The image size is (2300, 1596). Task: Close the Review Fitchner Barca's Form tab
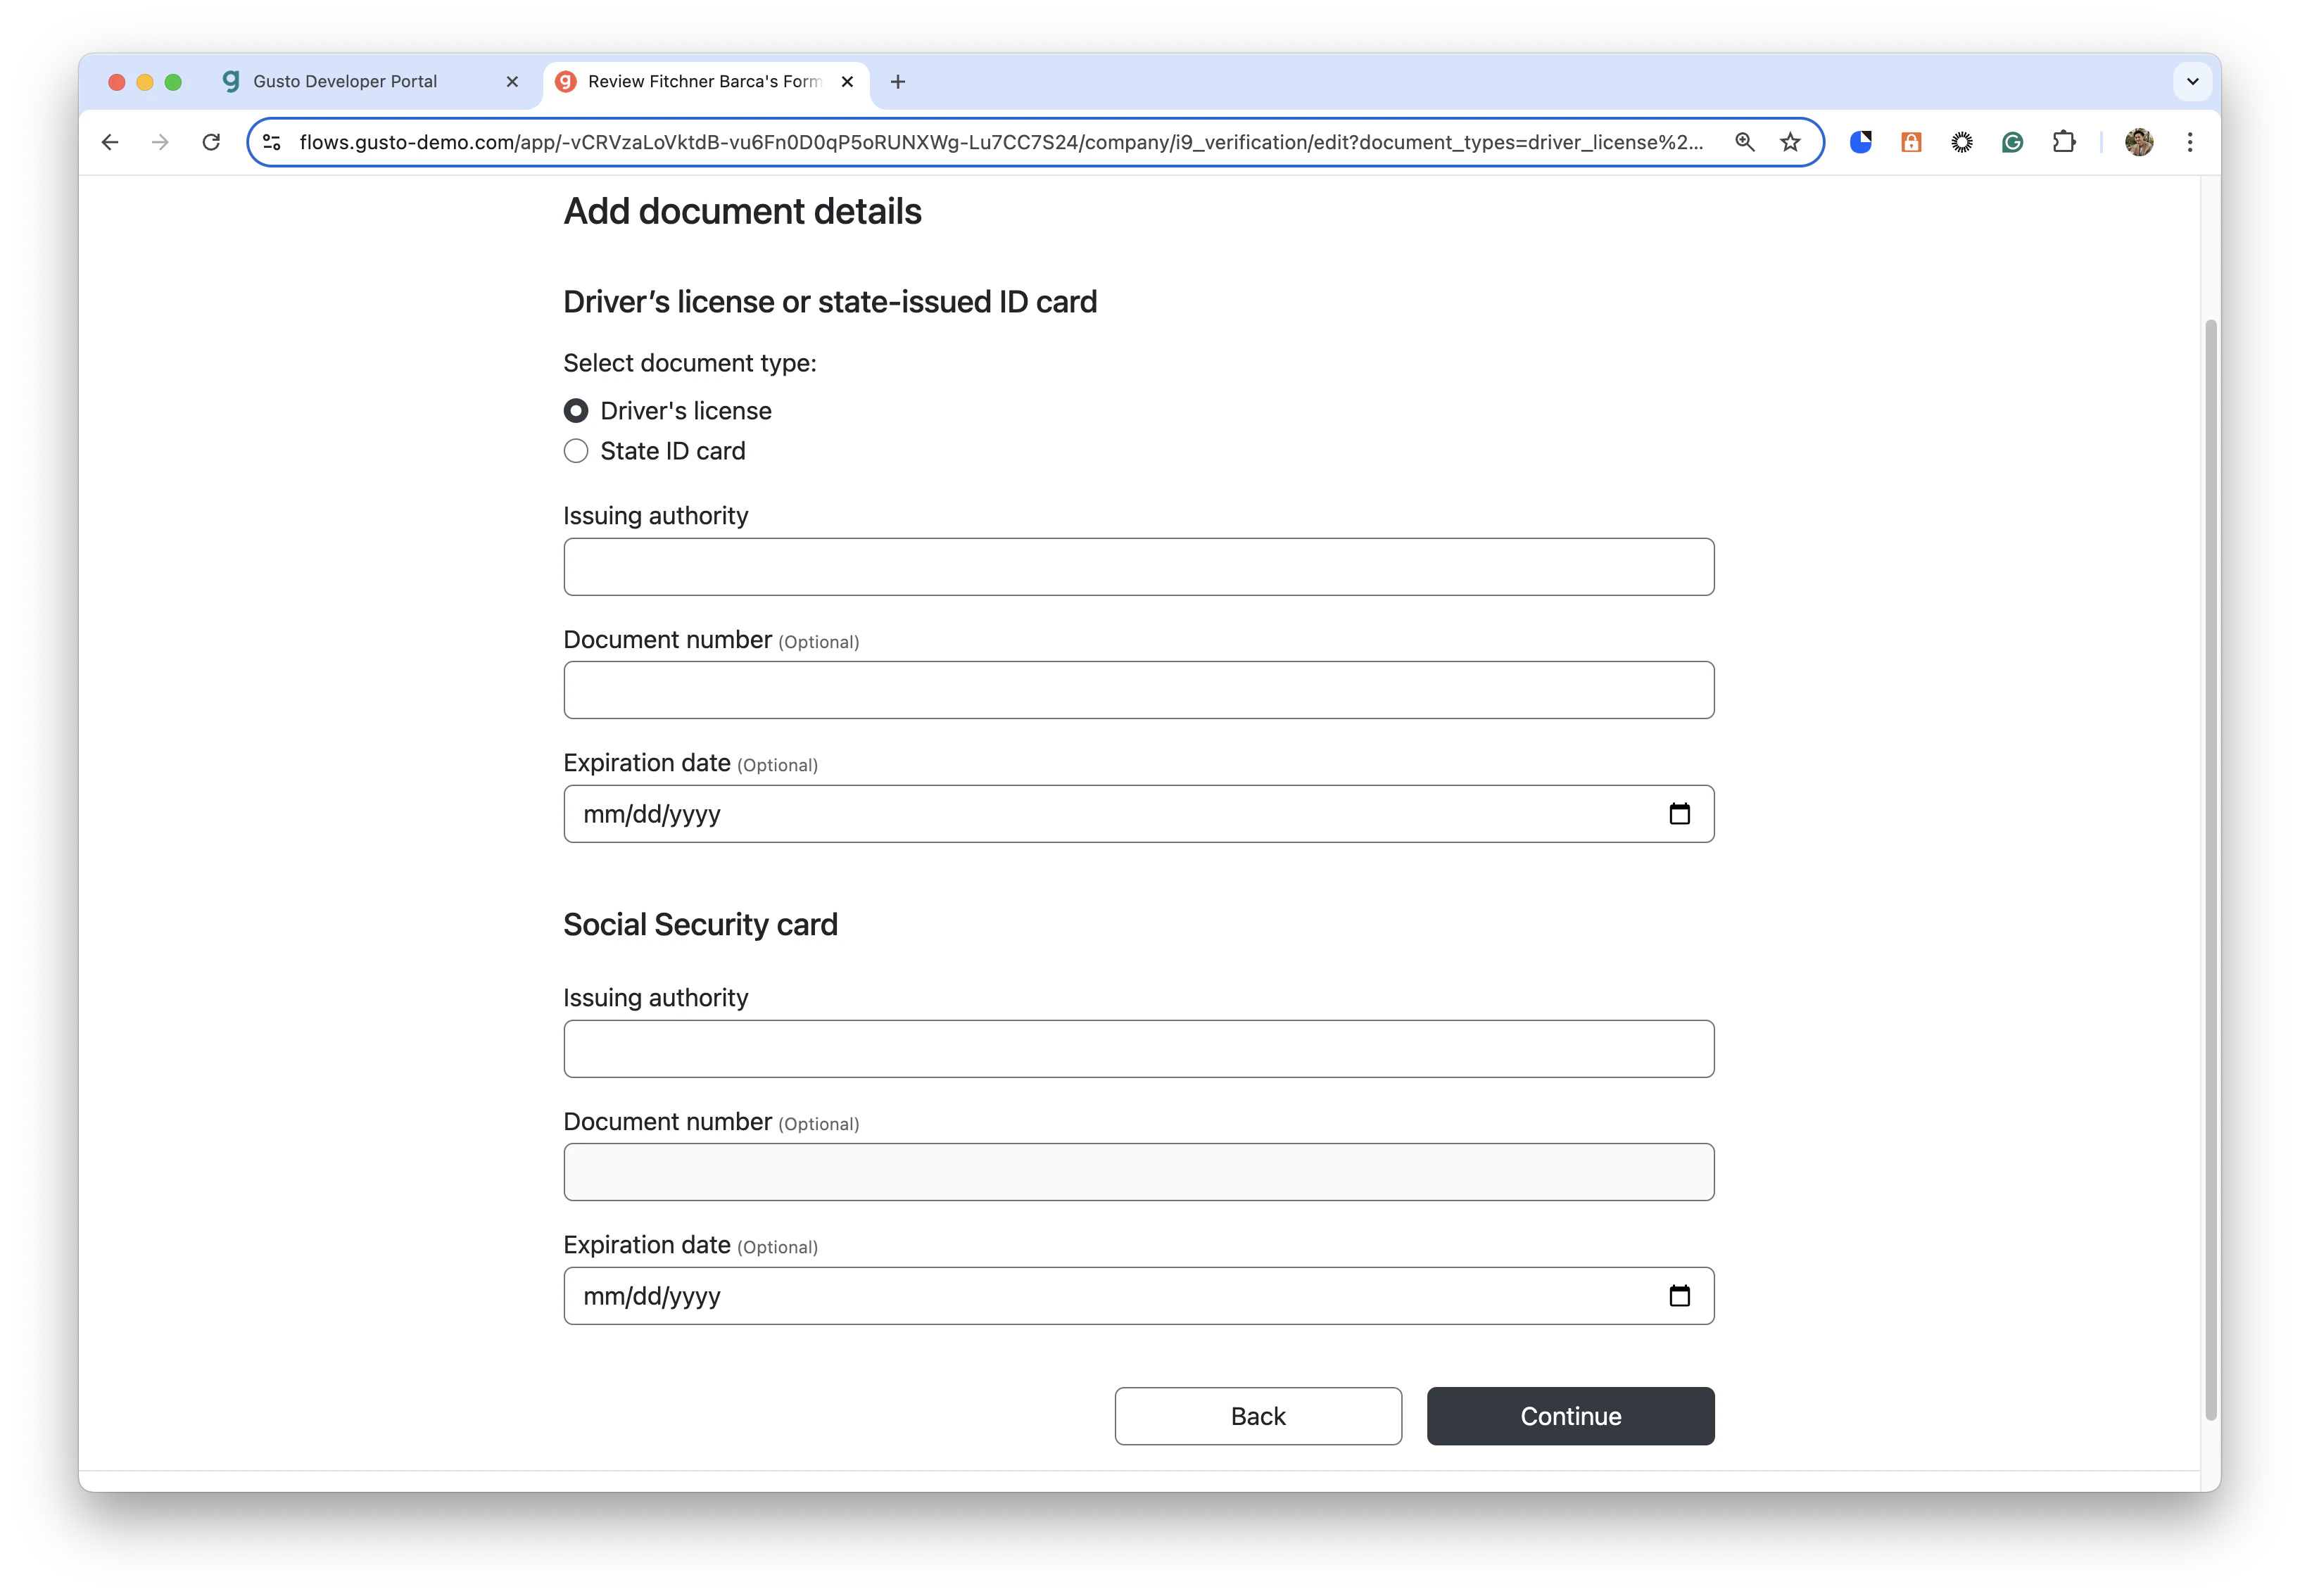tap(847, 82)
